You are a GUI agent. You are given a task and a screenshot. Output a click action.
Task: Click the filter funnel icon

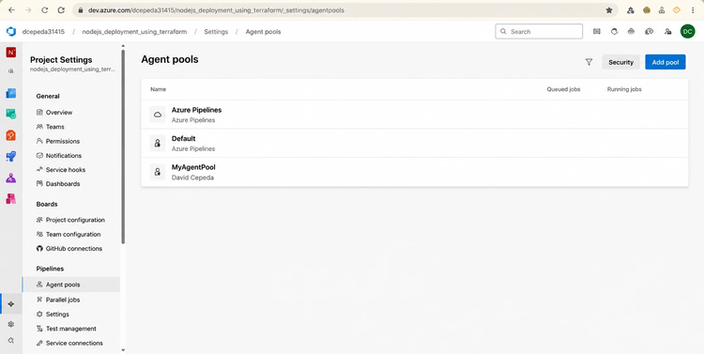[589, 62]
